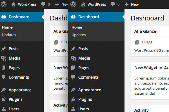Open Media library icon in left sidebar
Viewport: 169px width, 112px height.
coord(4,58)
